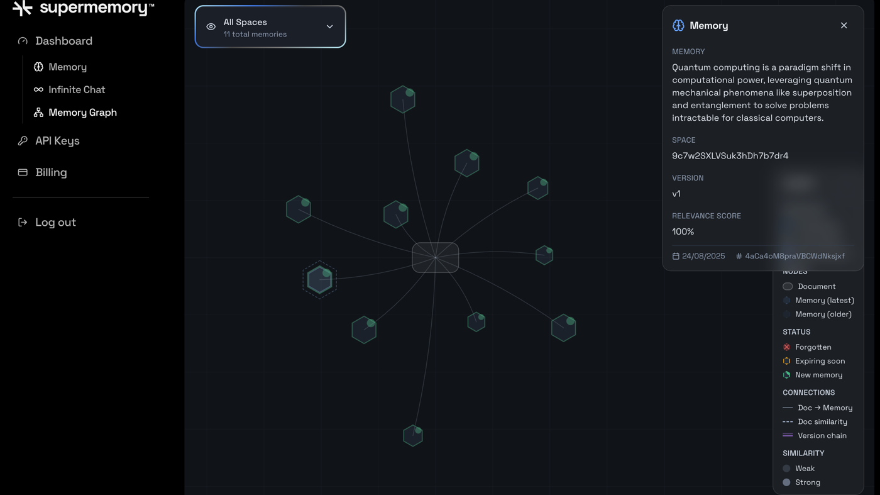Image resolution: width=880 pixels, height=495 pixels.
Task: Click the hash icon before the memory ID
Action: 739,256
